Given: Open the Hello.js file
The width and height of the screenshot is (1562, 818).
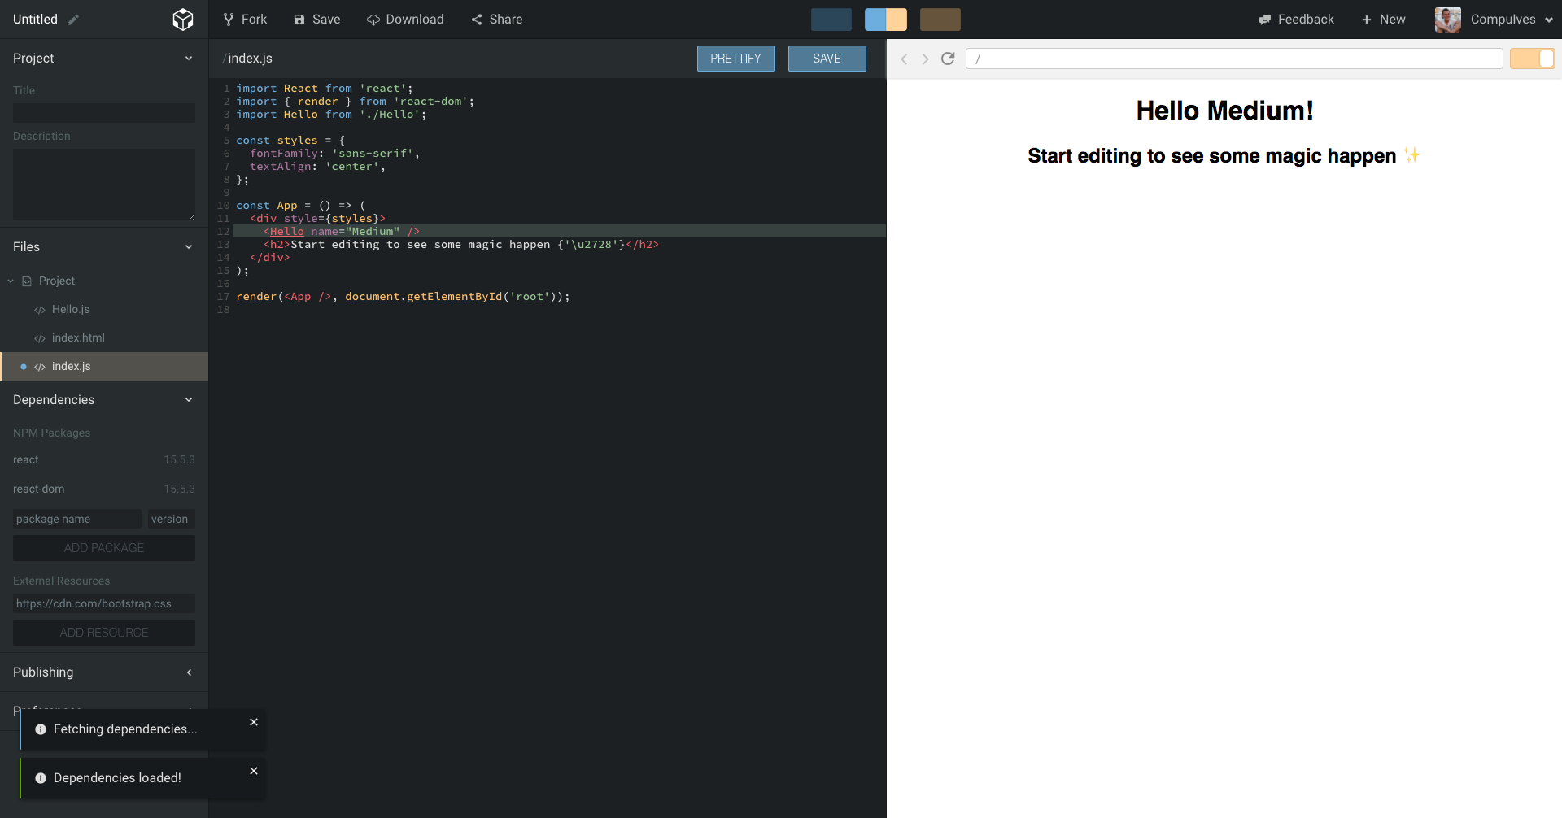Looking at the screenshot, I should pos(71,309).
